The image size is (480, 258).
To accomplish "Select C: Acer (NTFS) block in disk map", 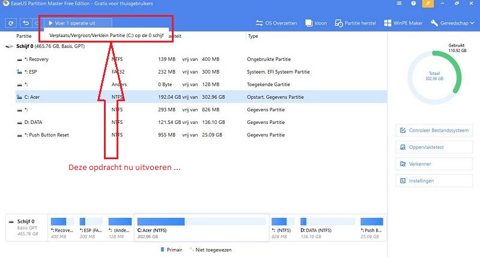I will click(x=201, y=228).
